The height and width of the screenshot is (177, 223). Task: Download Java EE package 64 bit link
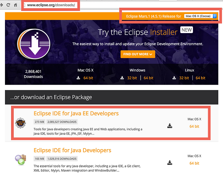194,126
